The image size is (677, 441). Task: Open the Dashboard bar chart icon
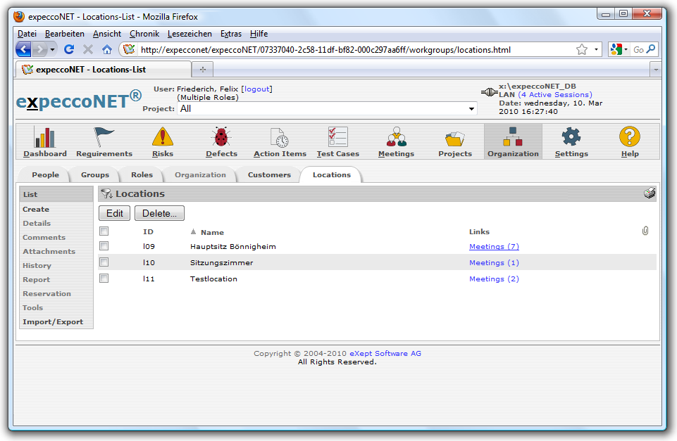pyautogui.click(x=44, y=137)
